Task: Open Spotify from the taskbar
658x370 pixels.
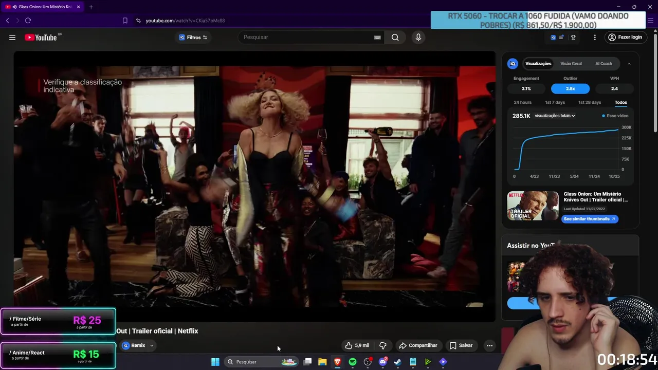Action: [x=353, y=362]
